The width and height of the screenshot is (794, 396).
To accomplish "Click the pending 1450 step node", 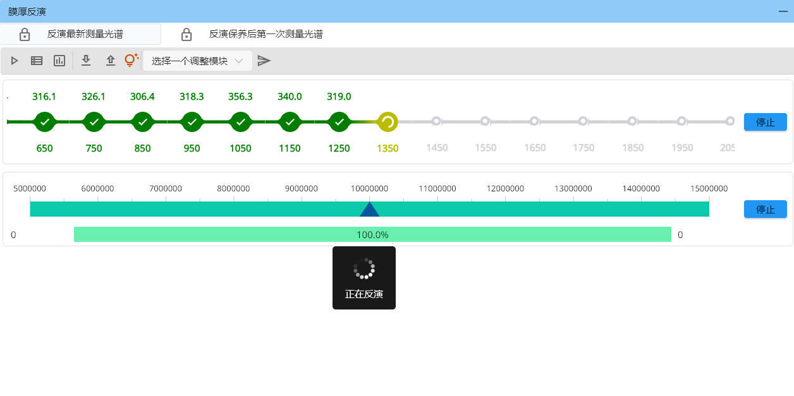I will tap(436, 121).
